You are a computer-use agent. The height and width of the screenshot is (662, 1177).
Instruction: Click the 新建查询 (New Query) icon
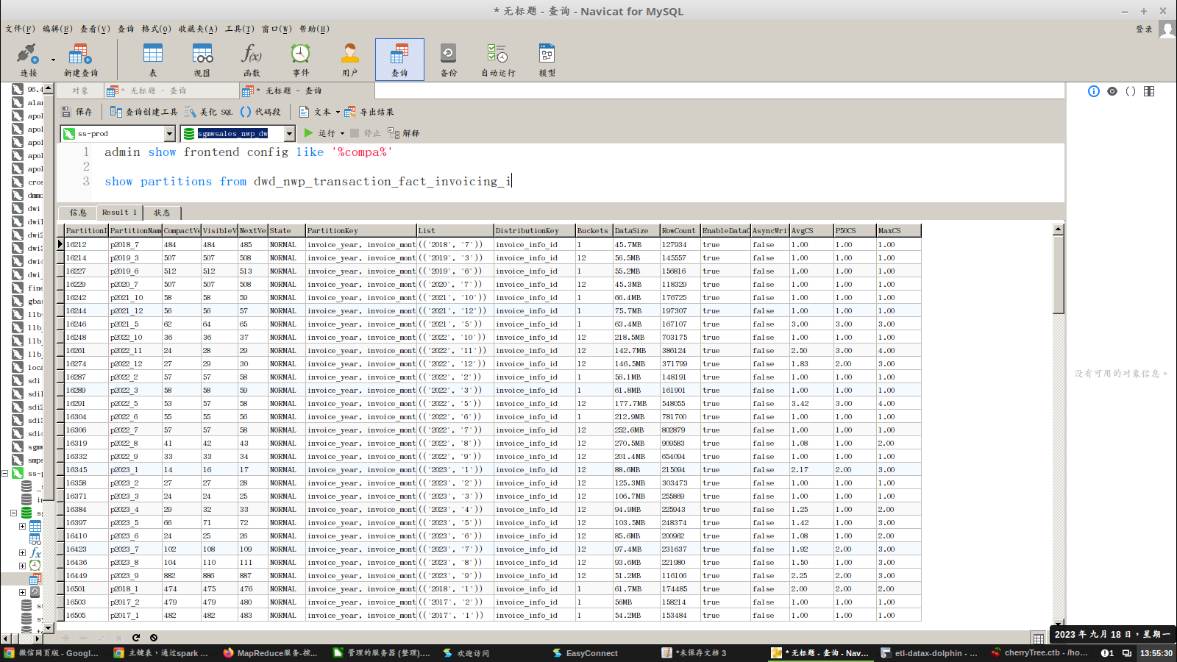point(80,59)
